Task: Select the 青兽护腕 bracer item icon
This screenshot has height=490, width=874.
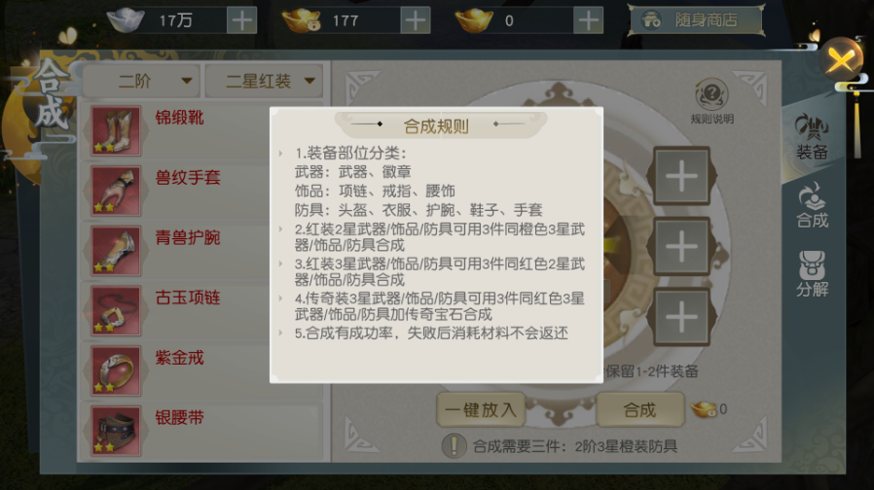Action: click(x=116, y=251)
